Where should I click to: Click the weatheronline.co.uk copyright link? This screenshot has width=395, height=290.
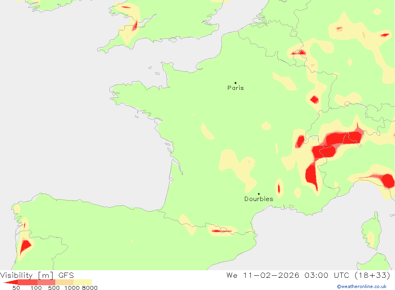(x=362, y=286)
